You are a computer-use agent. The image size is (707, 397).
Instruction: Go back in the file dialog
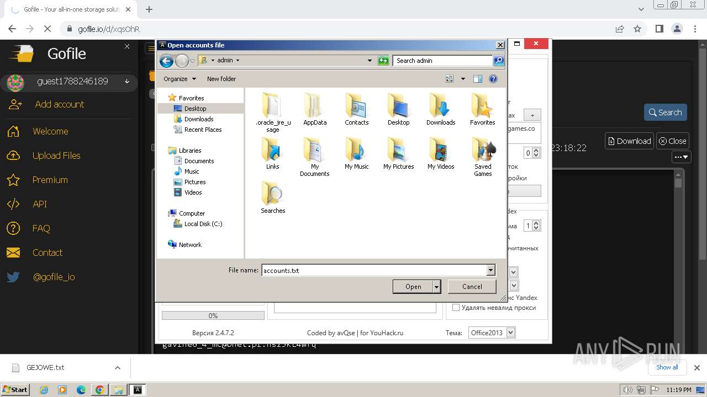click(x=166, y=61)
